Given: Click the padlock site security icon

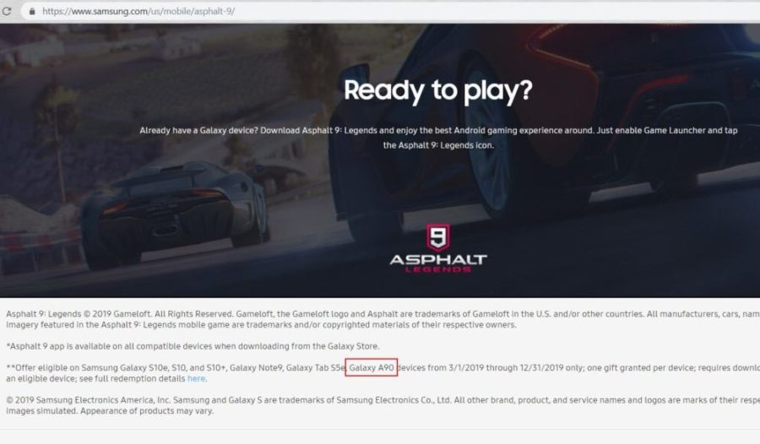Looking at the screenshot, I should (32, 11).
